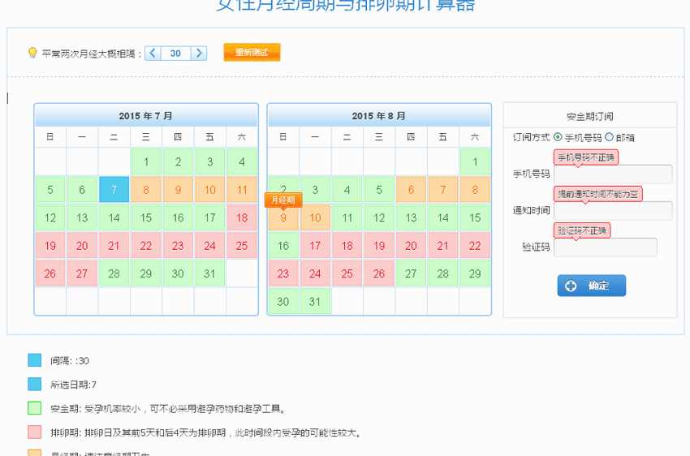Click the 2015 年 7 月 calendar header

point(145,116)
